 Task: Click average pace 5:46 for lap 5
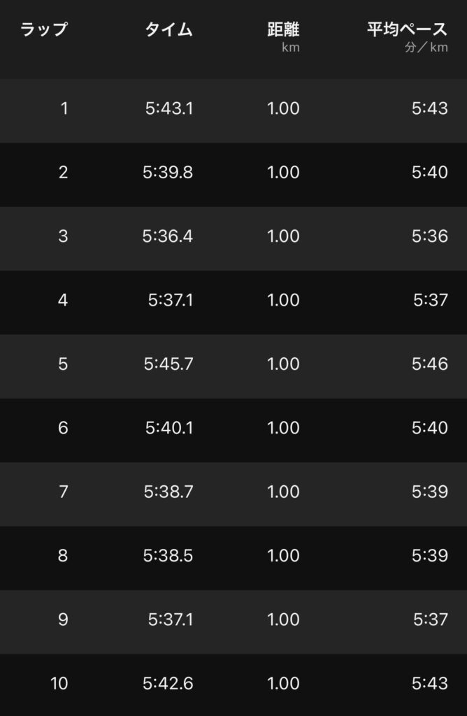tap(429, 364)
